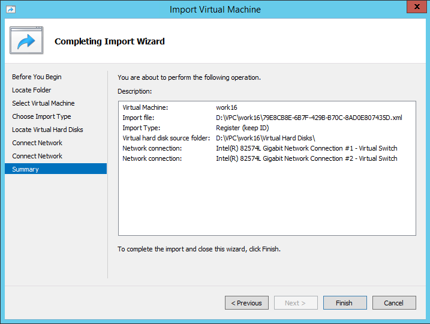Click the work16 virtual machine name
This screenshot has width=430, height=324.
click(x=226, y=107)
